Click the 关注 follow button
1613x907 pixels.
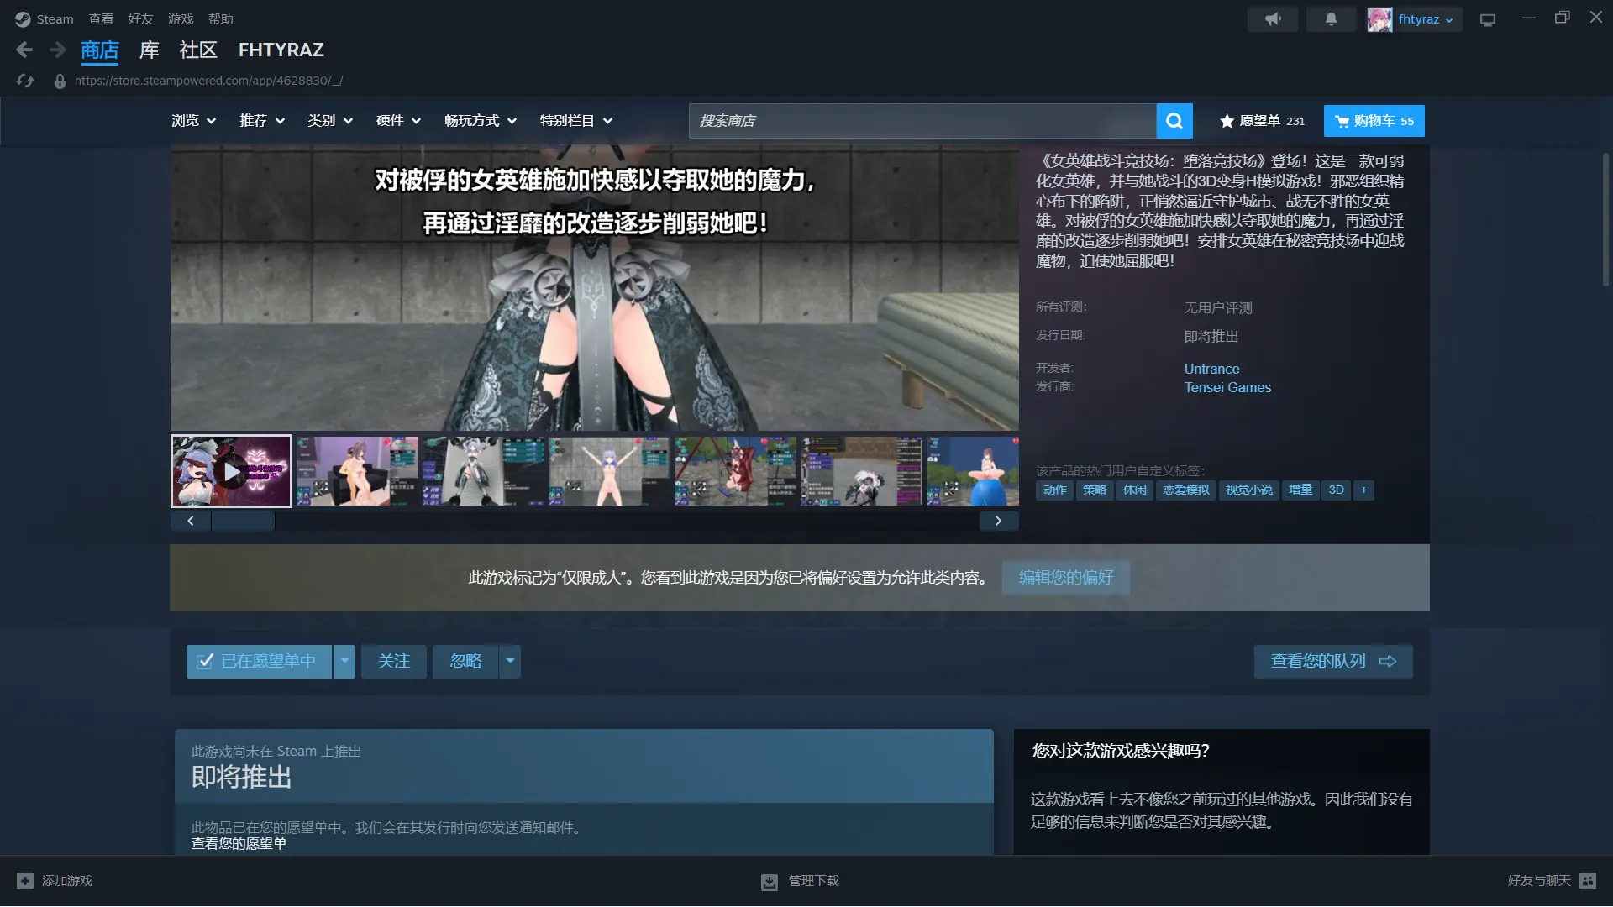click(x=394, y=662)
